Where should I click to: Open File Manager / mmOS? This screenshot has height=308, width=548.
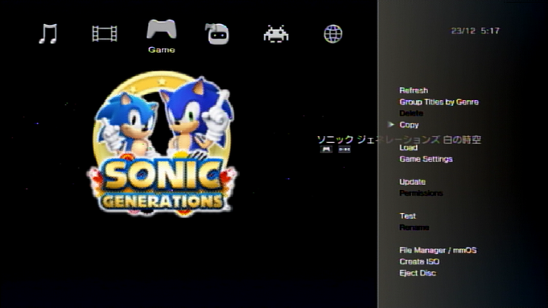tap(438, 251)
